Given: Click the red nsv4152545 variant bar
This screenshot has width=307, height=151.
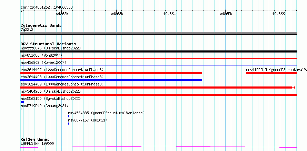Looking at the screenshot, I should click(272, 73).
